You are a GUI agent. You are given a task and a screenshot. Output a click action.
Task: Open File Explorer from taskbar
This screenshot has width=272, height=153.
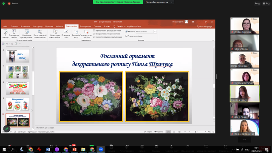(83, 149)
